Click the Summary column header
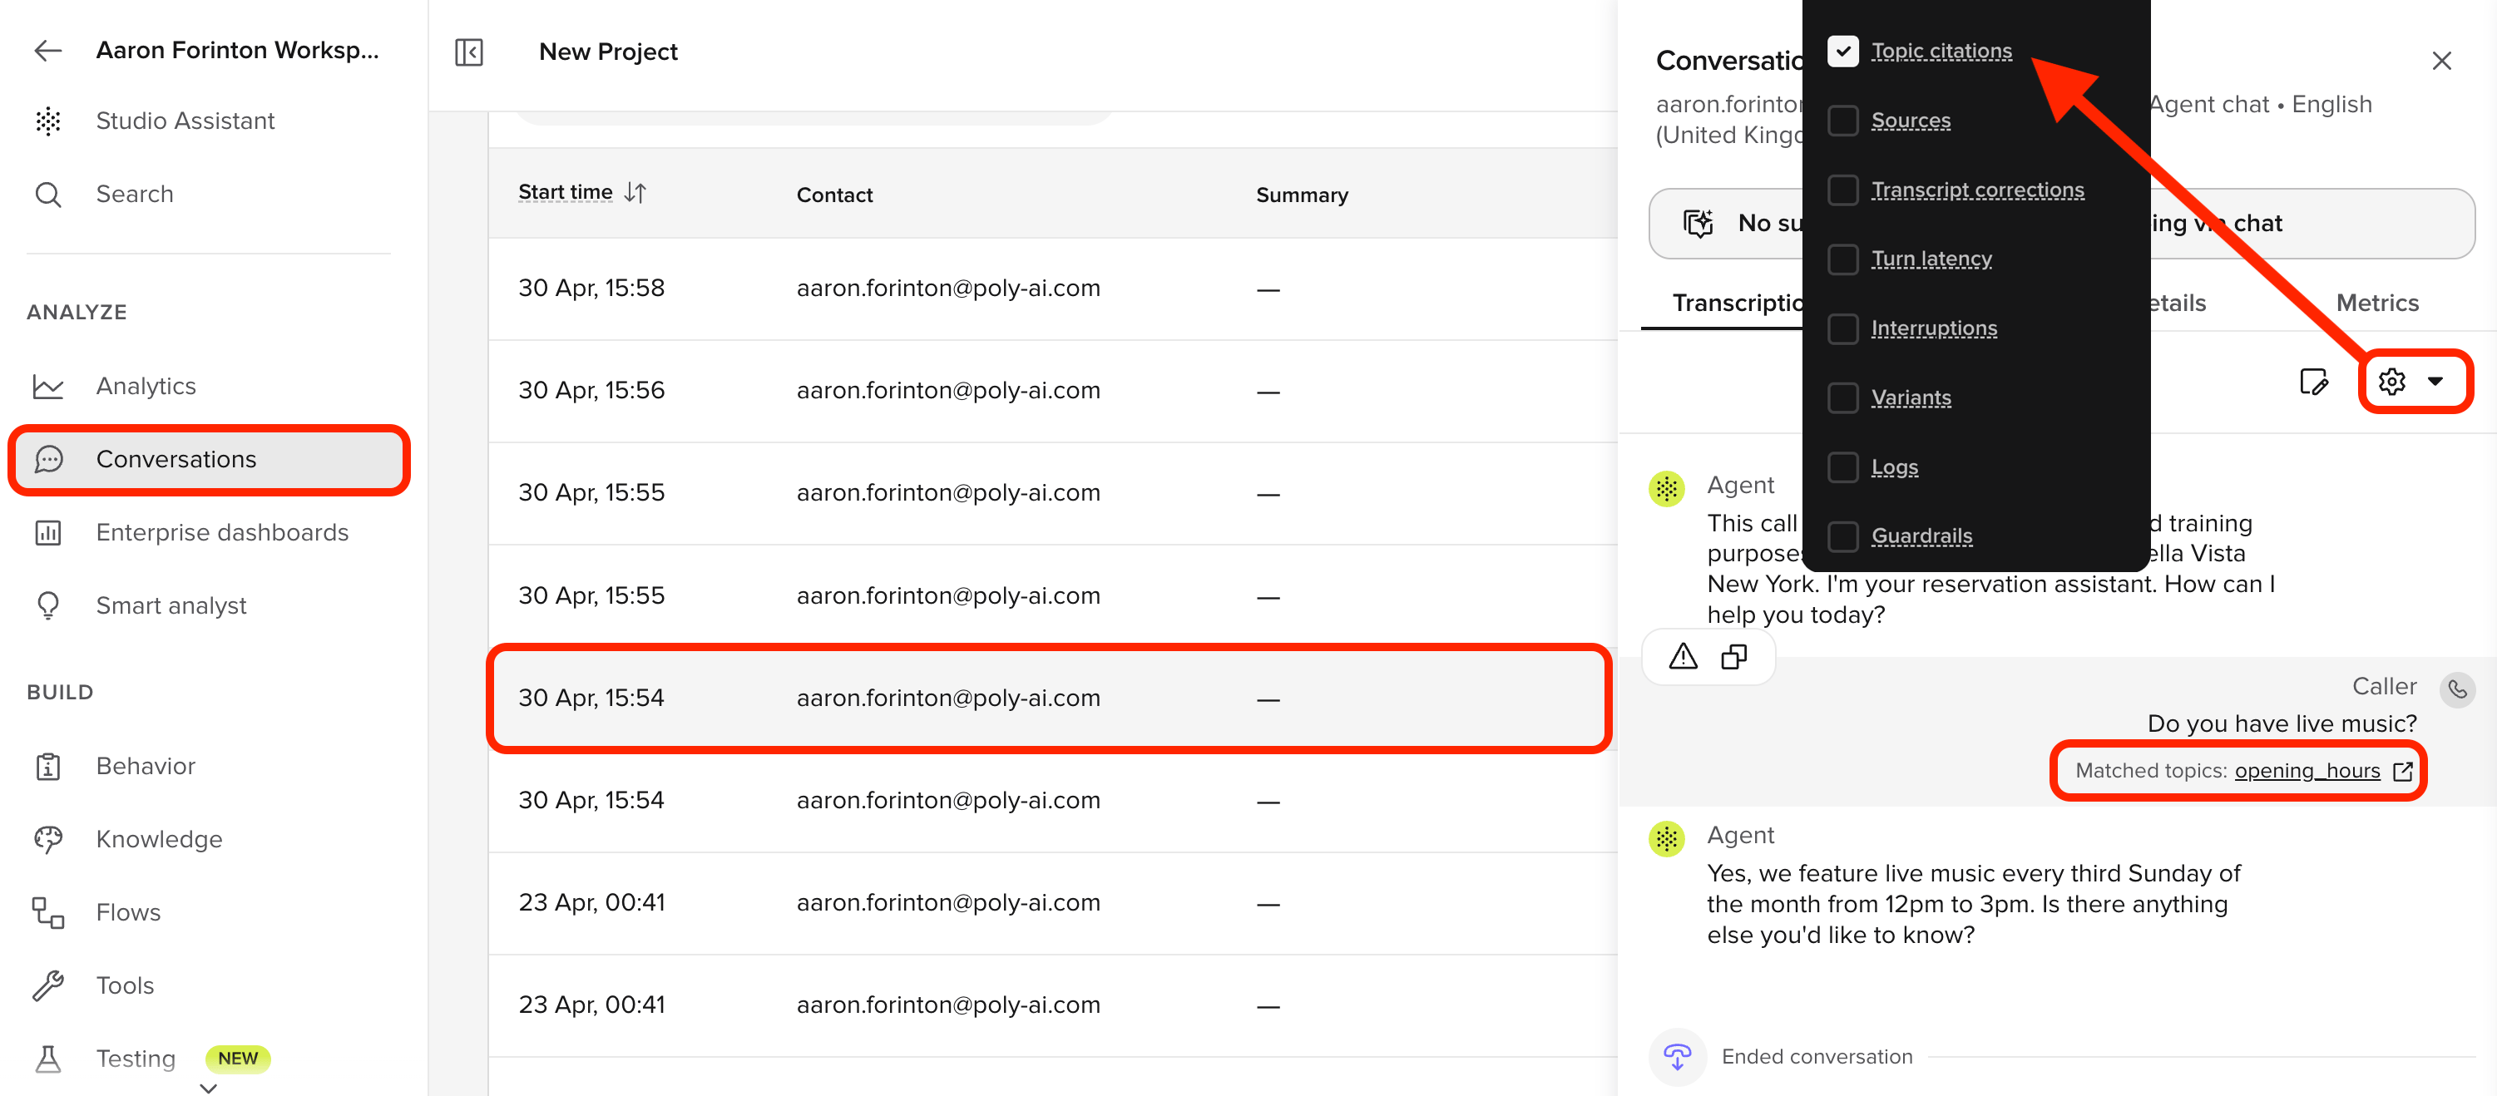Screen dimensions: 2497x1096 (1301, 195)
